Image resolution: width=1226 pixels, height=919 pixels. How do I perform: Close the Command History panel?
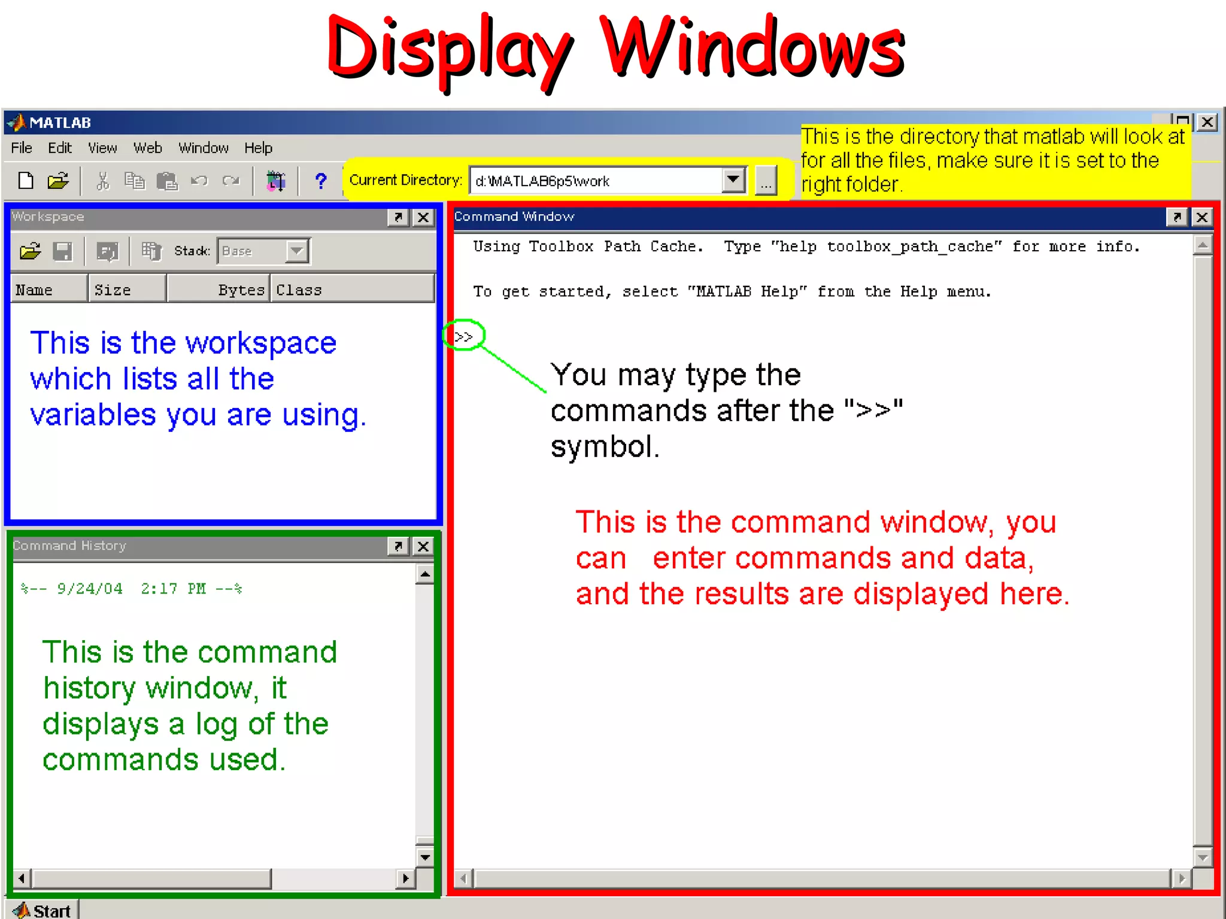pyautogui.click(x=423, y=546)
